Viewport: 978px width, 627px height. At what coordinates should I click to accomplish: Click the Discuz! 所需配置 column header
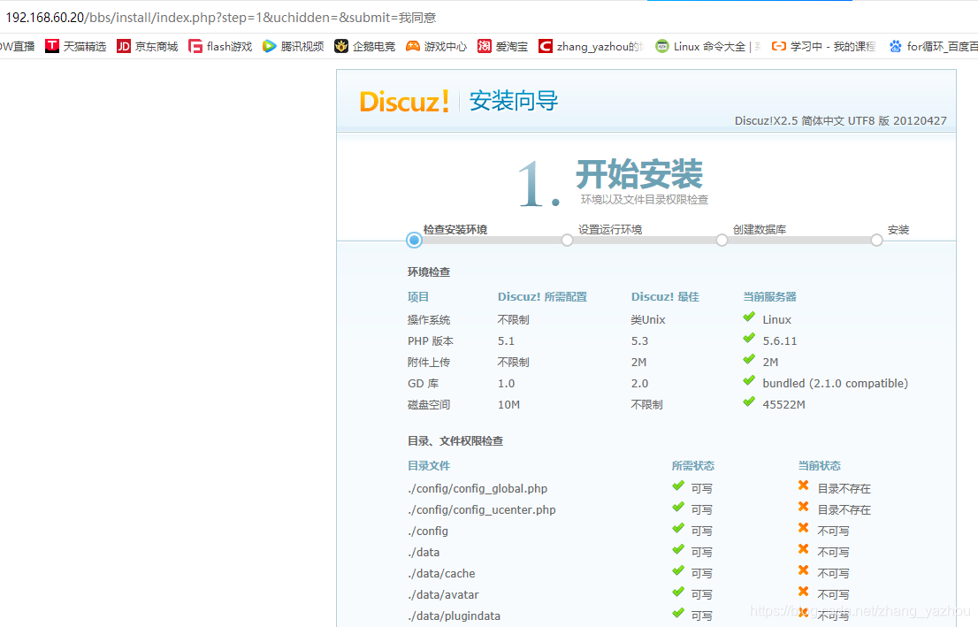(x=543, y=297)
